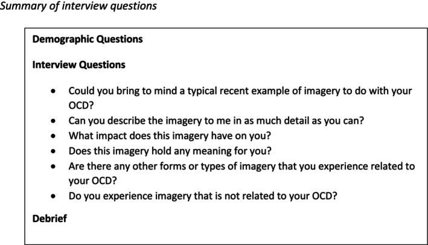
Task: Click the empty area below the Debrief heading
Action: pyautogui.click(x=226, y=235)
